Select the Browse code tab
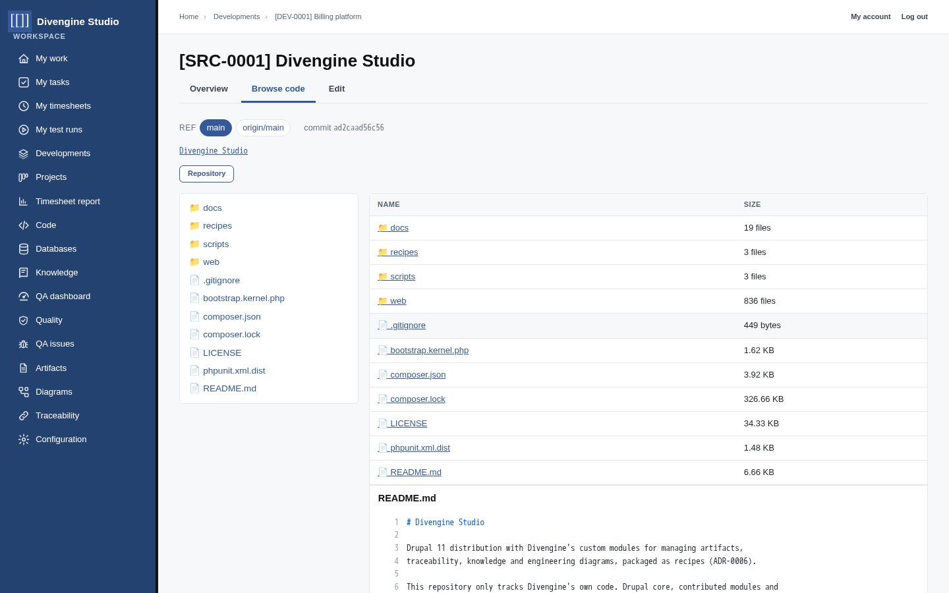This screenshot has width=949, height=593. 278,89
